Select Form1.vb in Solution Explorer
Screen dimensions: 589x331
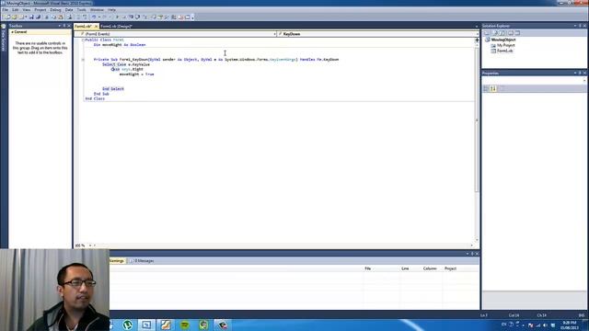point(504,51)
